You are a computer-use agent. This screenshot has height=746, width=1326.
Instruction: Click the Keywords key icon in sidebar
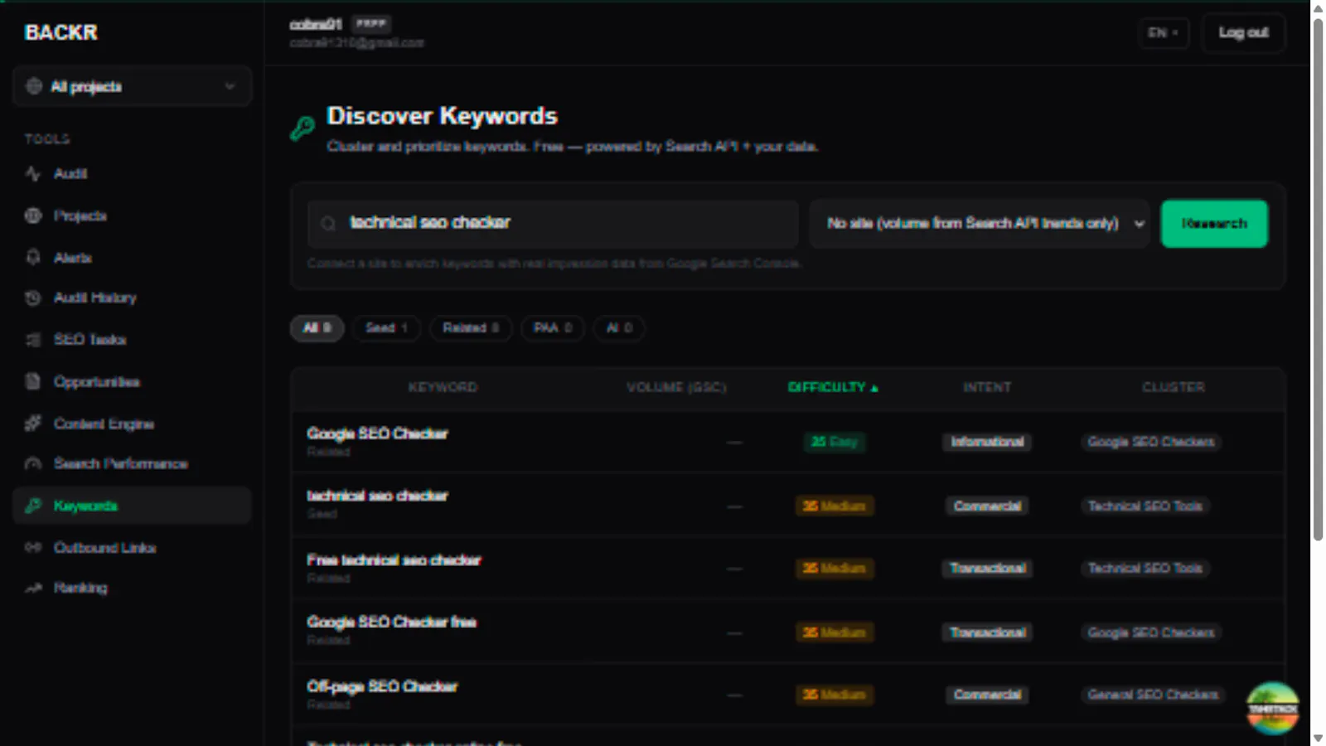[x=33, y=506]
